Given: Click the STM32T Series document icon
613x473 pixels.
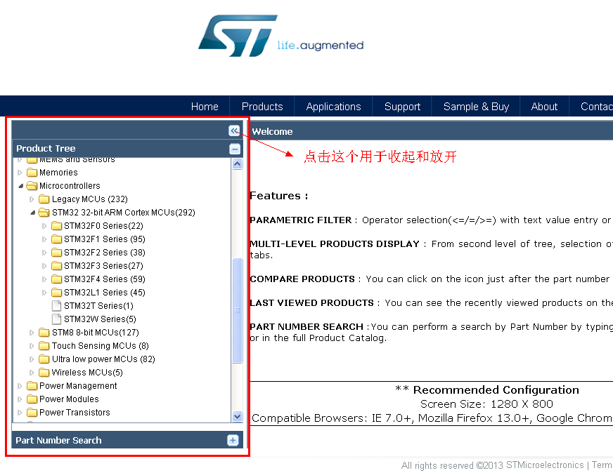Looking at the screenshot, I should click(x=57, y=305).
